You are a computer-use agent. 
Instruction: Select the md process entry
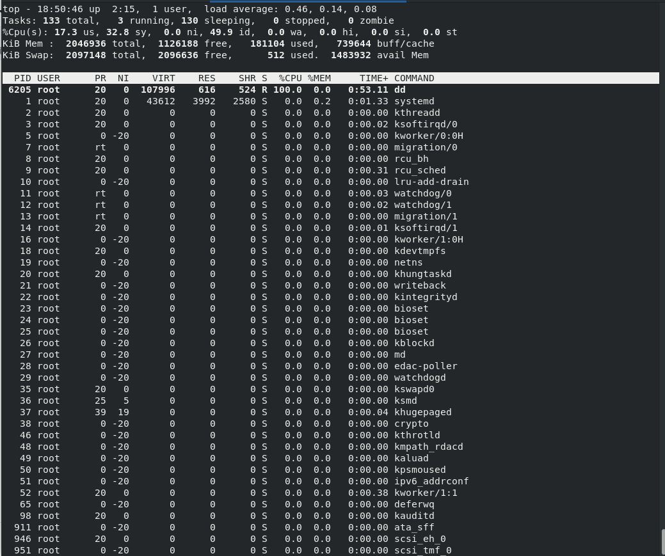click(399, 354)
